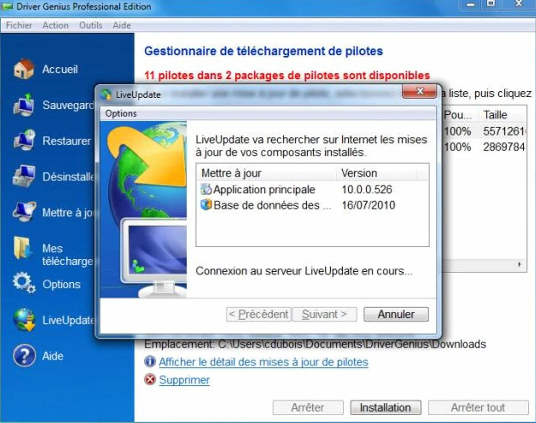Open the Action menu
Viewport: 536px width, 423px height.
coord(55,25)
